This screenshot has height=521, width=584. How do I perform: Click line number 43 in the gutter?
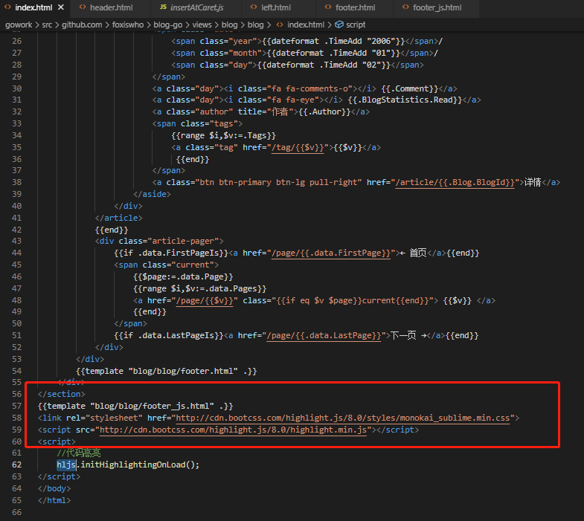[x=17, y=241]
